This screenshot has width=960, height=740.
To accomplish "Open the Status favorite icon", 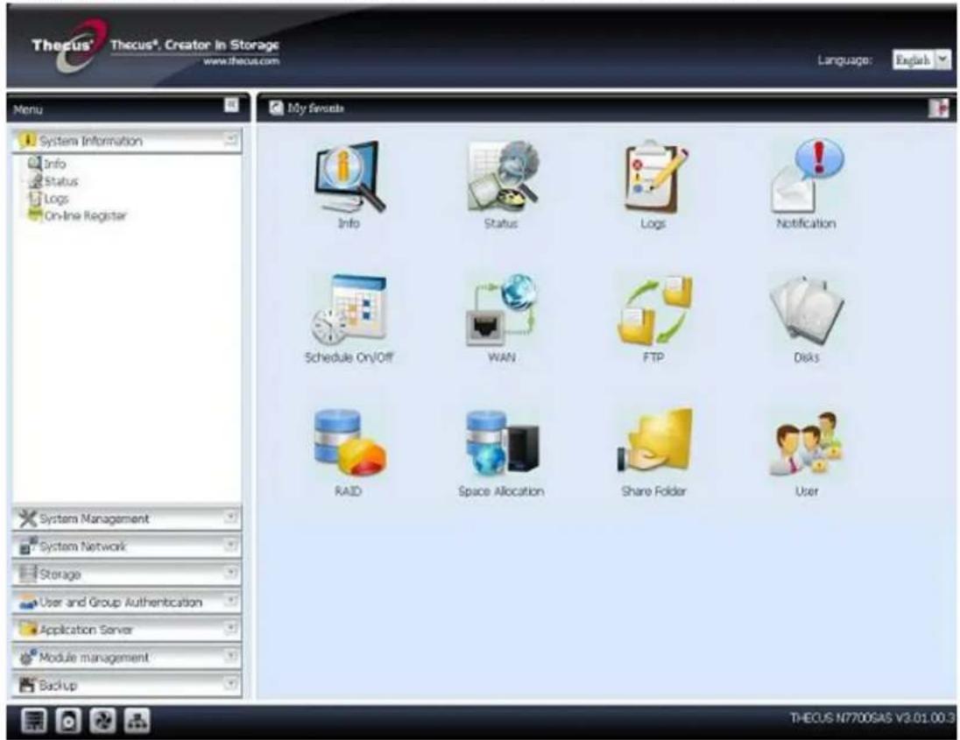I will coord(500,178).
